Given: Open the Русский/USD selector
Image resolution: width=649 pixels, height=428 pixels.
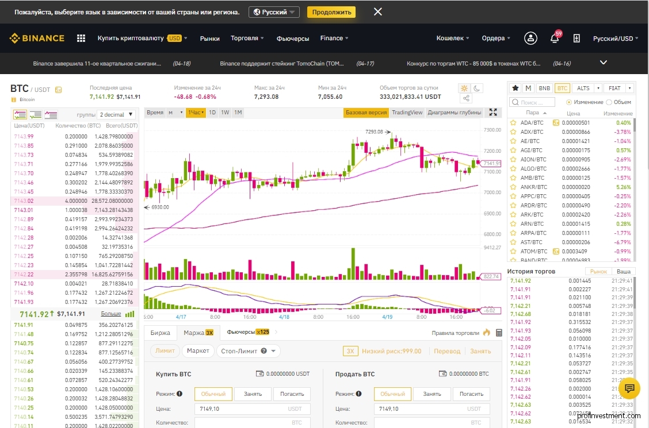Looking at the screenshot, I should pyautogui.click(x=616, y=38).
